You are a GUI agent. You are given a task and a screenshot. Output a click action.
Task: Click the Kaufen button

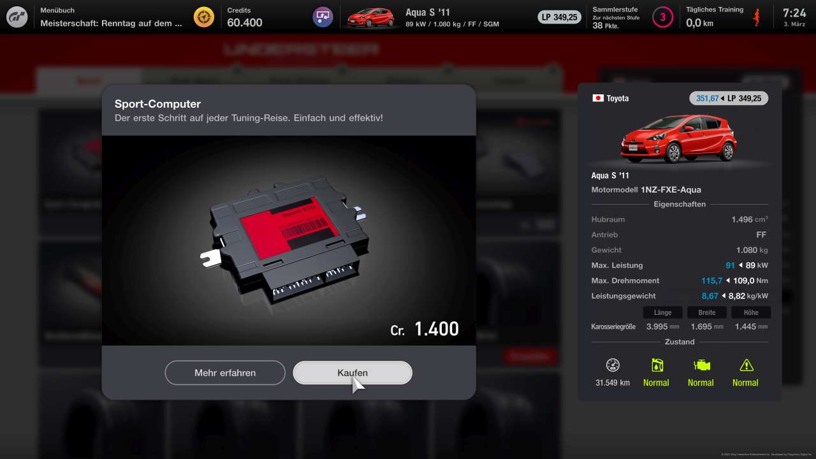(x=353, y=373)
